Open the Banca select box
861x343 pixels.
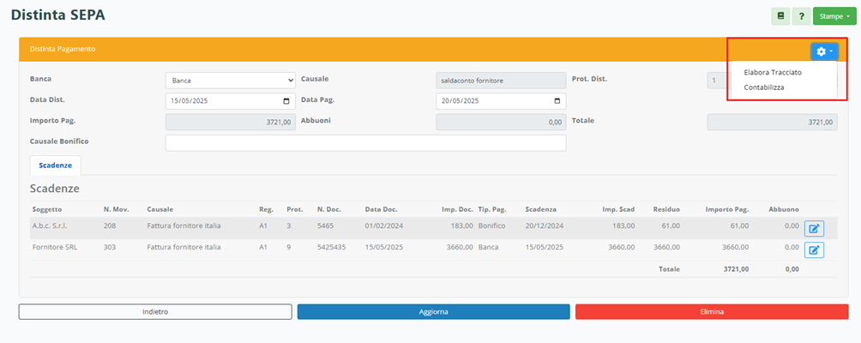pos(230,81)
